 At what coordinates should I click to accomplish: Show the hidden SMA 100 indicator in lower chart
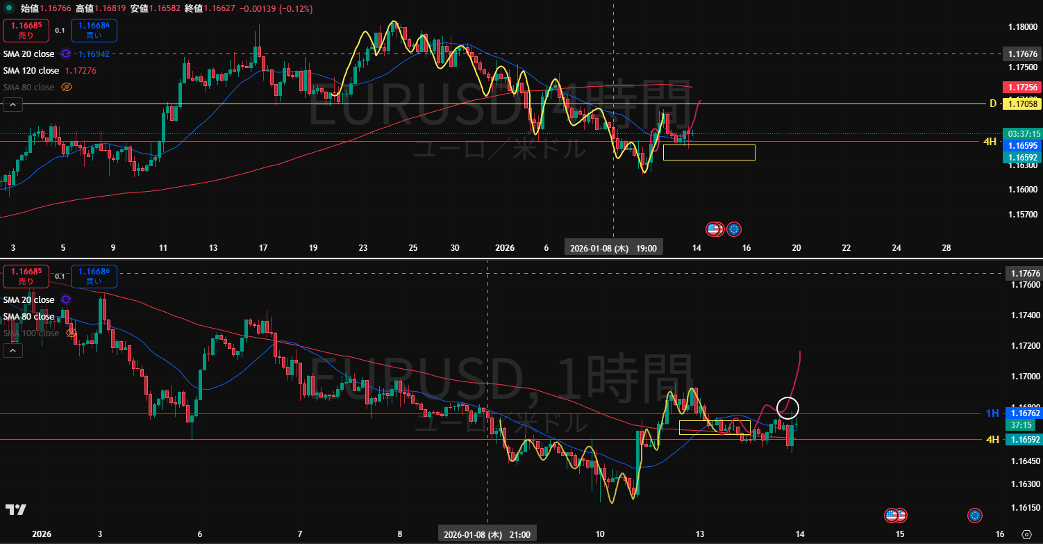[x=70, y=333]
